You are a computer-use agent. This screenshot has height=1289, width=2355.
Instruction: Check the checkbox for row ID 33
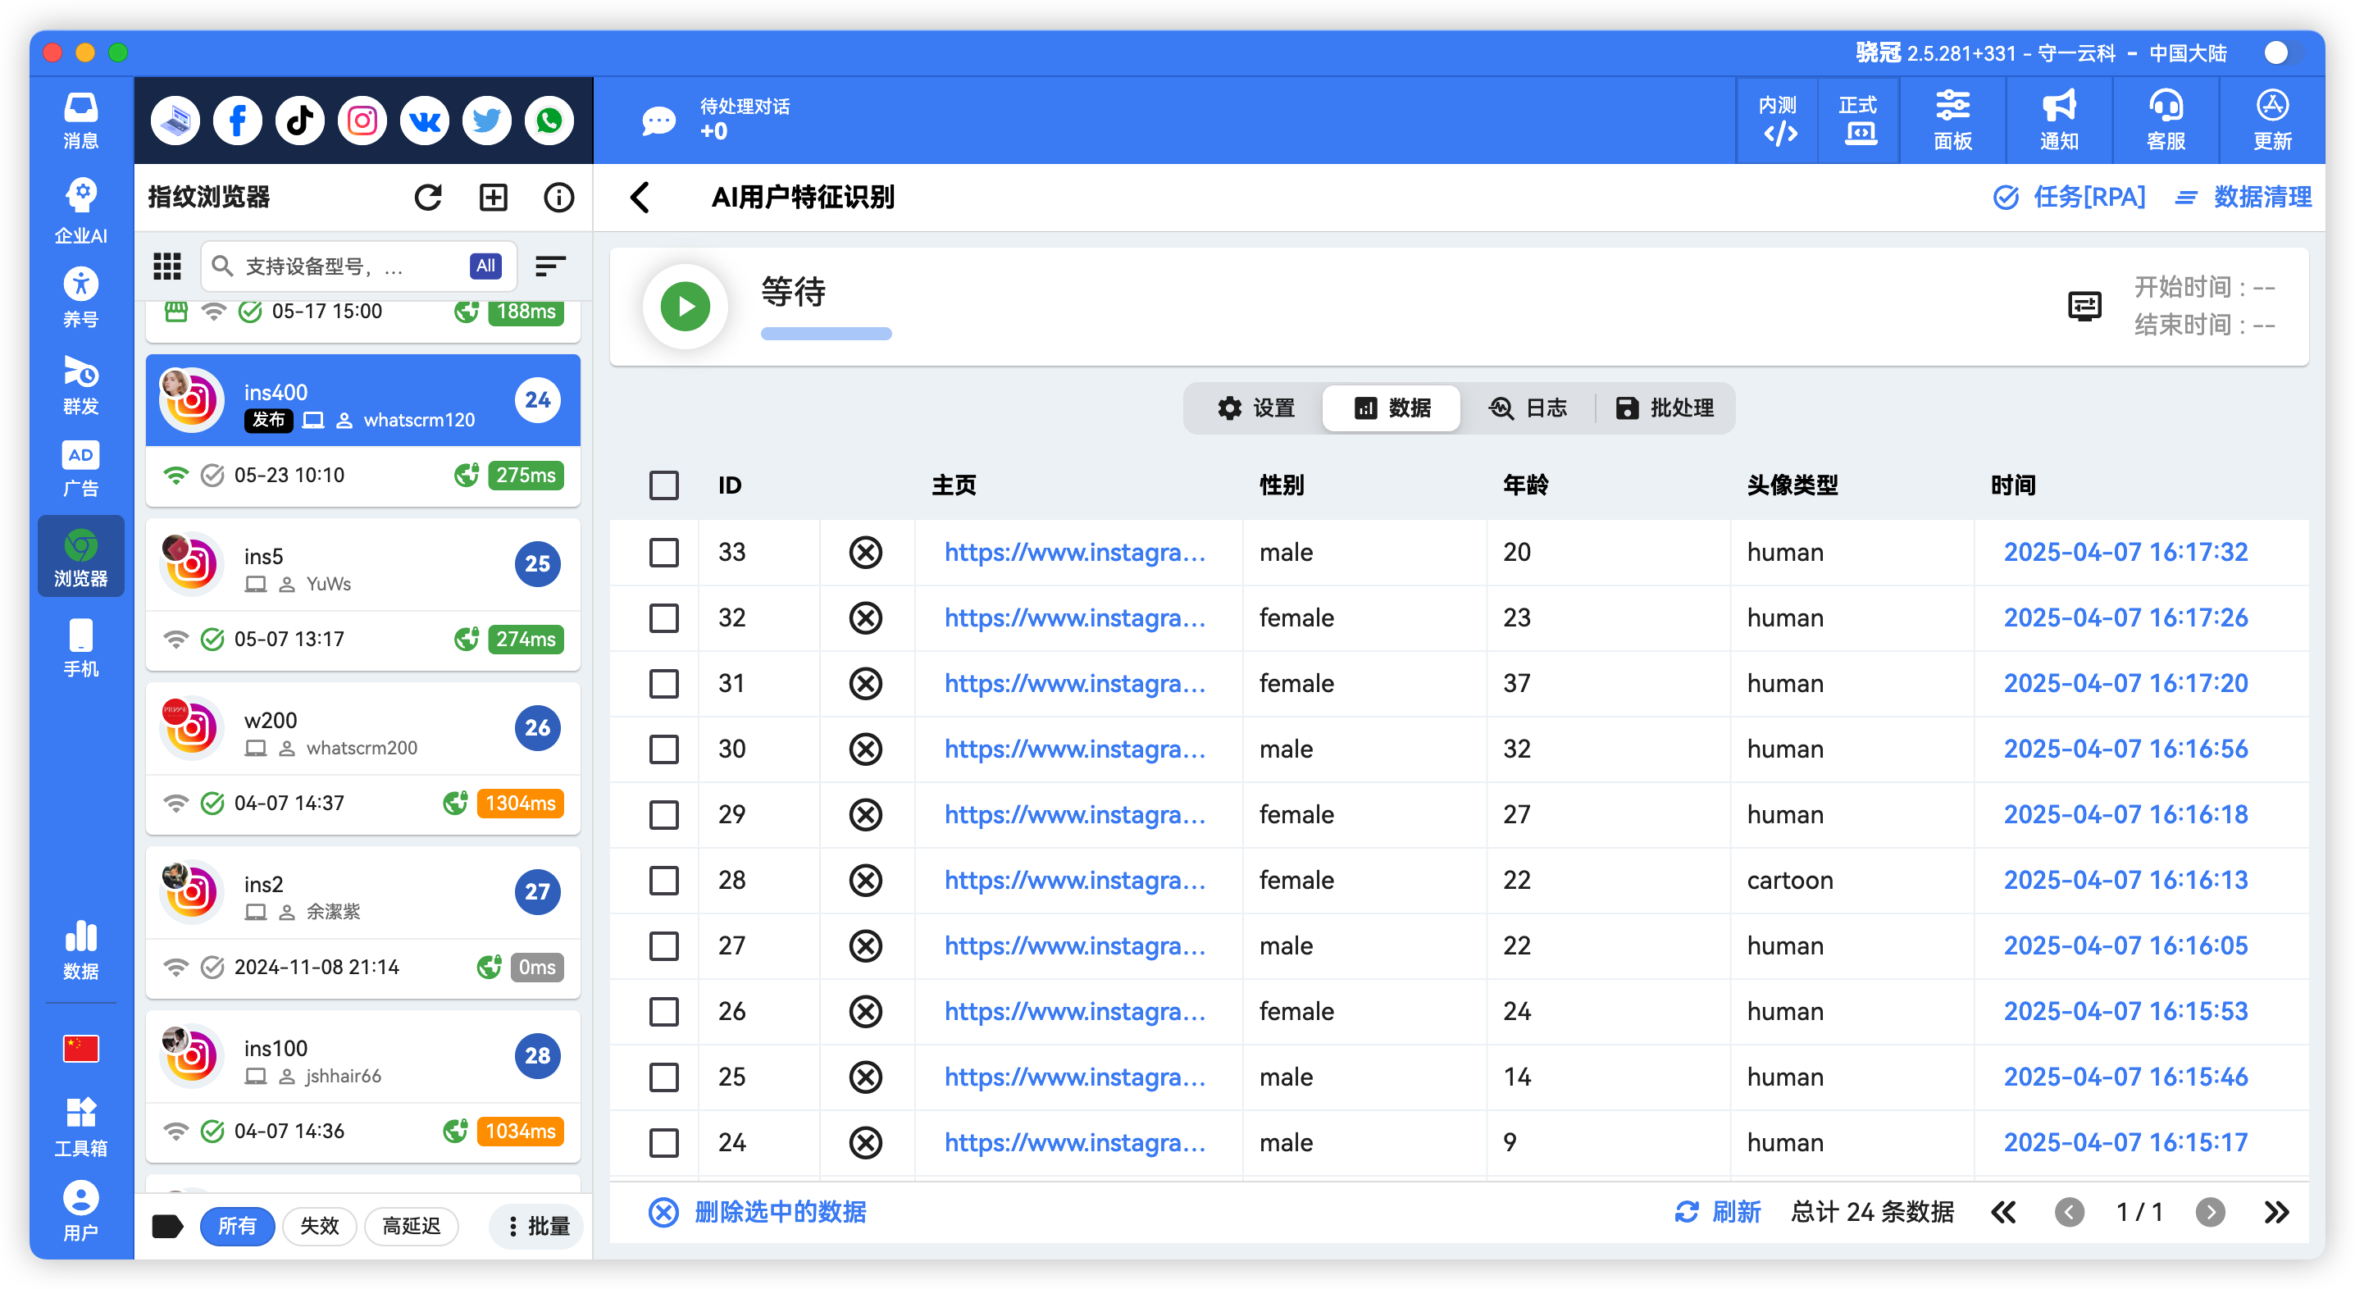click(663, 552)
